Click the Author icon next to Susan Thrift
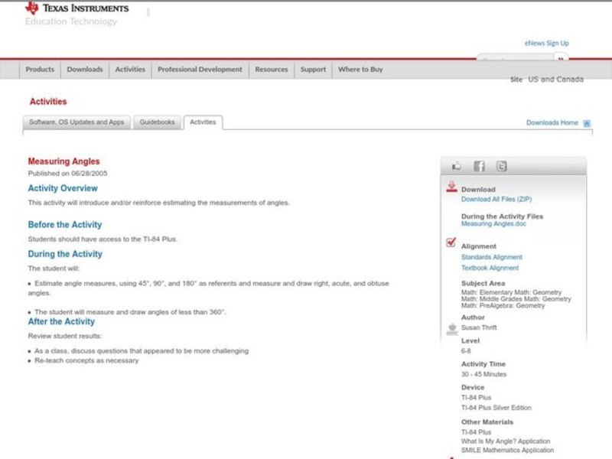The width and height of the screenshot is (612, 459). click(x=451, y=329)
